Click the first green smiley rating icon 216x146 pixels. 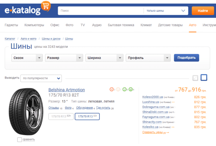tap(125, 89)
